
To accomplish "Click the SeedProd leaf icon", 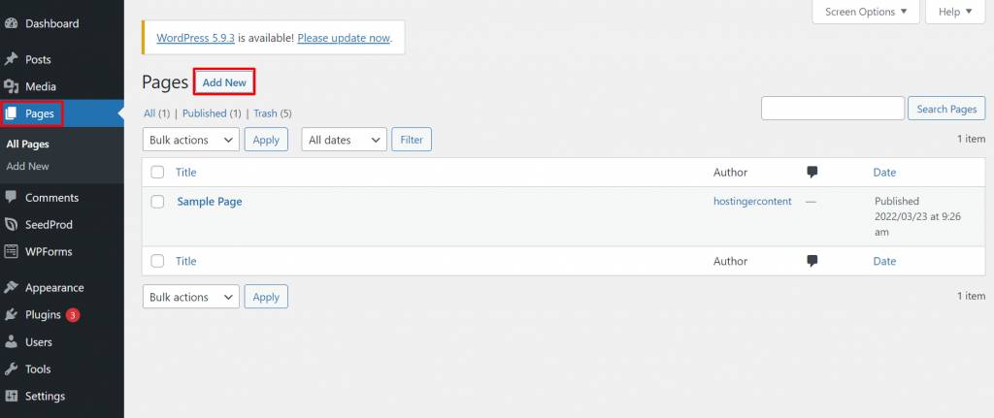I will pyautogui.click(x=12, y=224).
